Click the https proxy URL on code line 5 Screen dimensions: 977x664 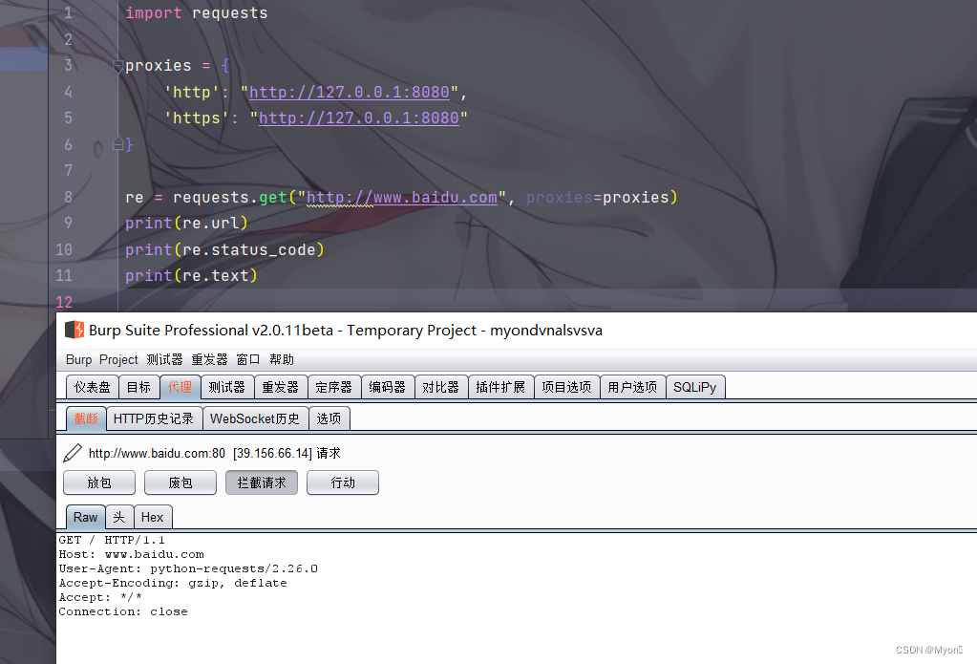[359, 118]
